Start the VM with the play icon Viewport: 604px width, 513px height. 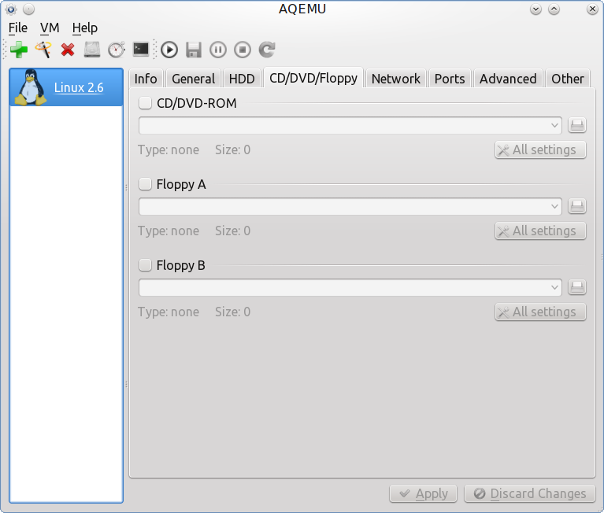(x=169, y=50)
